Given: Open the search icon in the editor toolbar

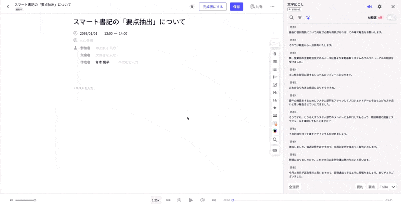Looking at the screenshot, I should (x=275, y=140).
